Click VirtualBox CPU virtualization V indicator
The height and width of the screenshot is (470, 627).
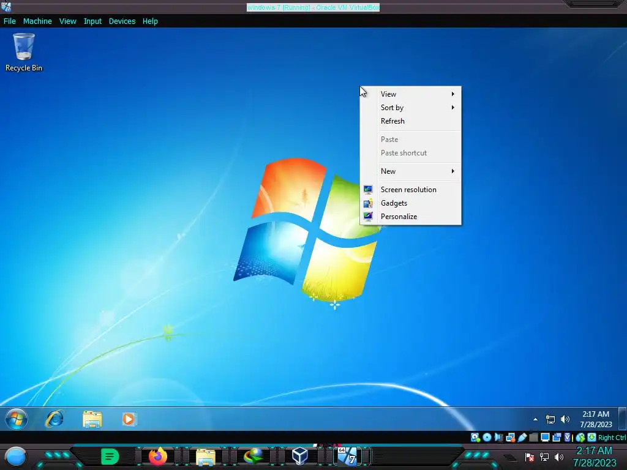[568, 437]
